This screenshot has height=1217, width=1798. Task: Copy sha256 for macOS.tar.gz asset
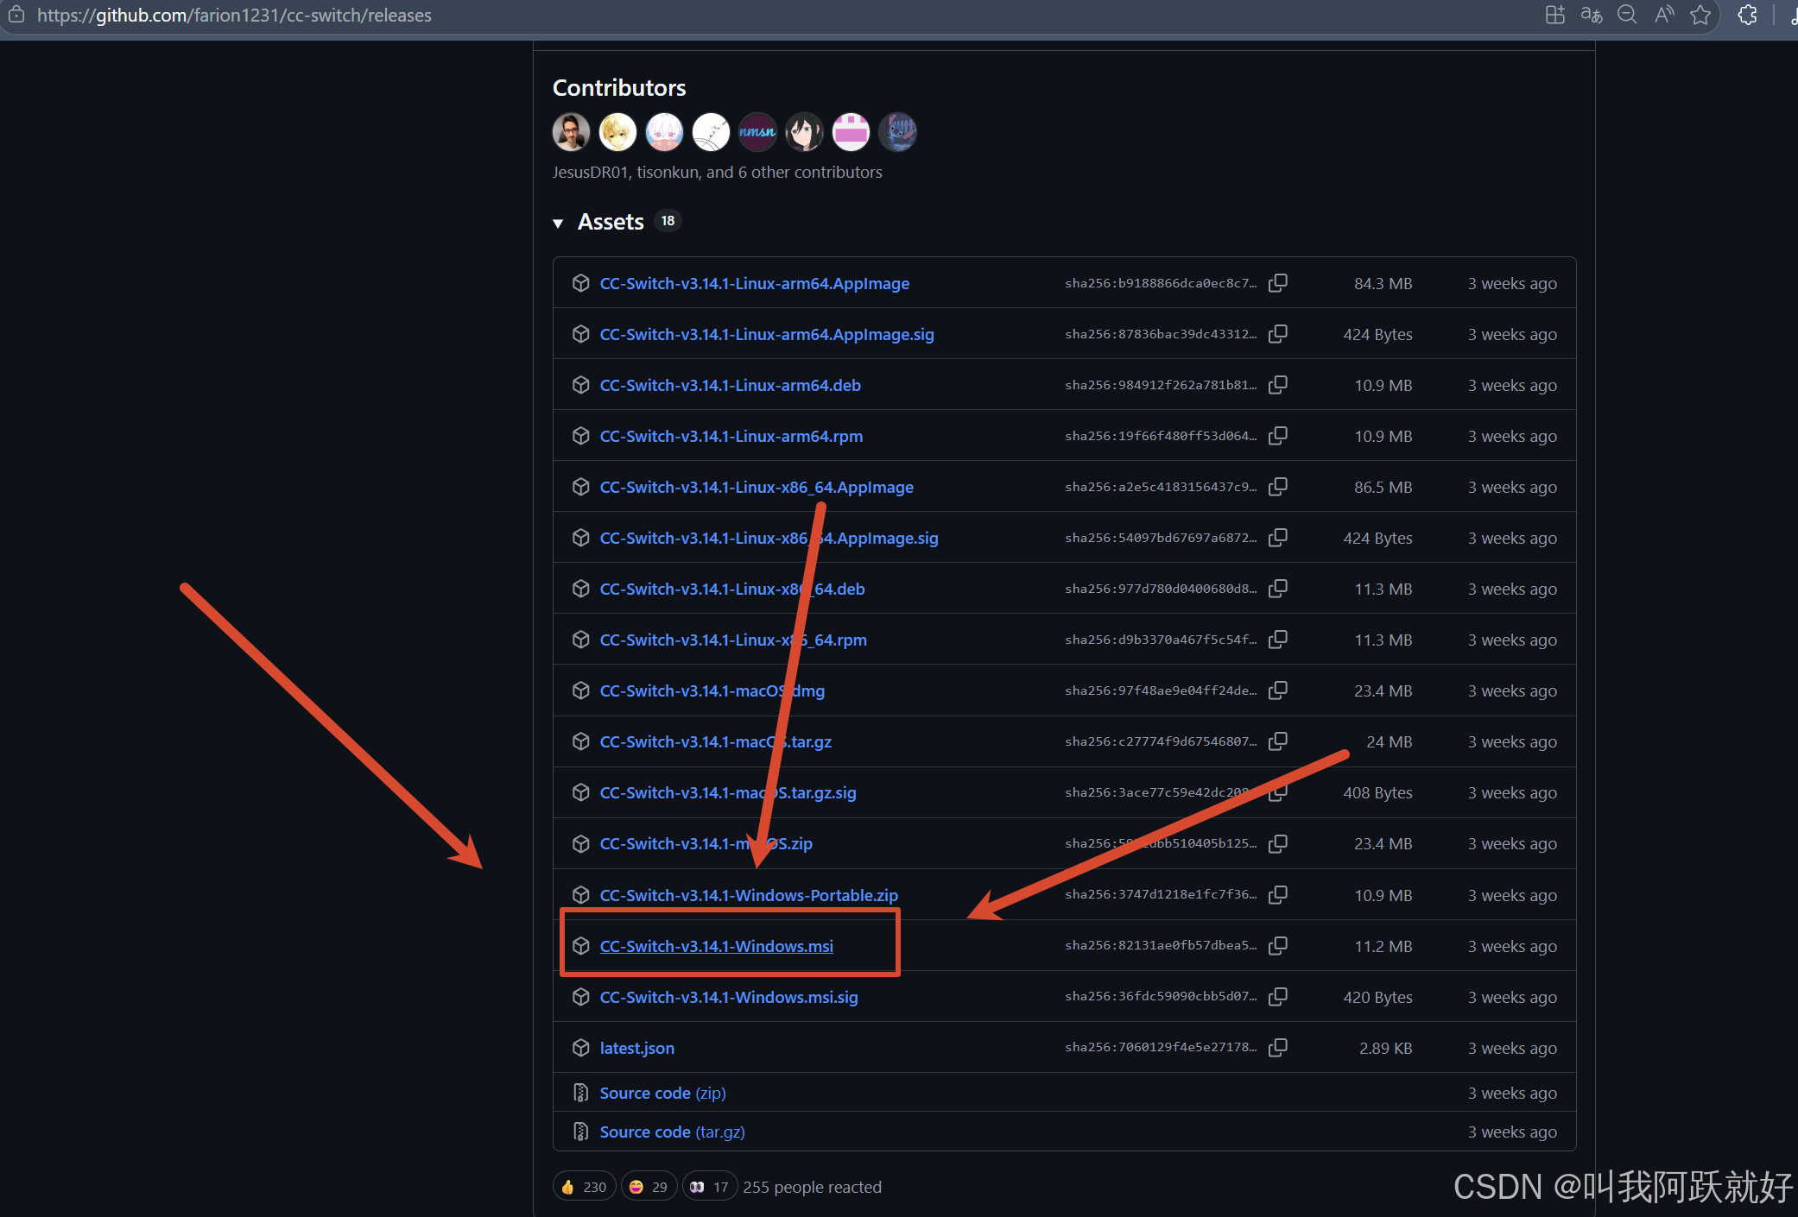[x=1278, y=741]
